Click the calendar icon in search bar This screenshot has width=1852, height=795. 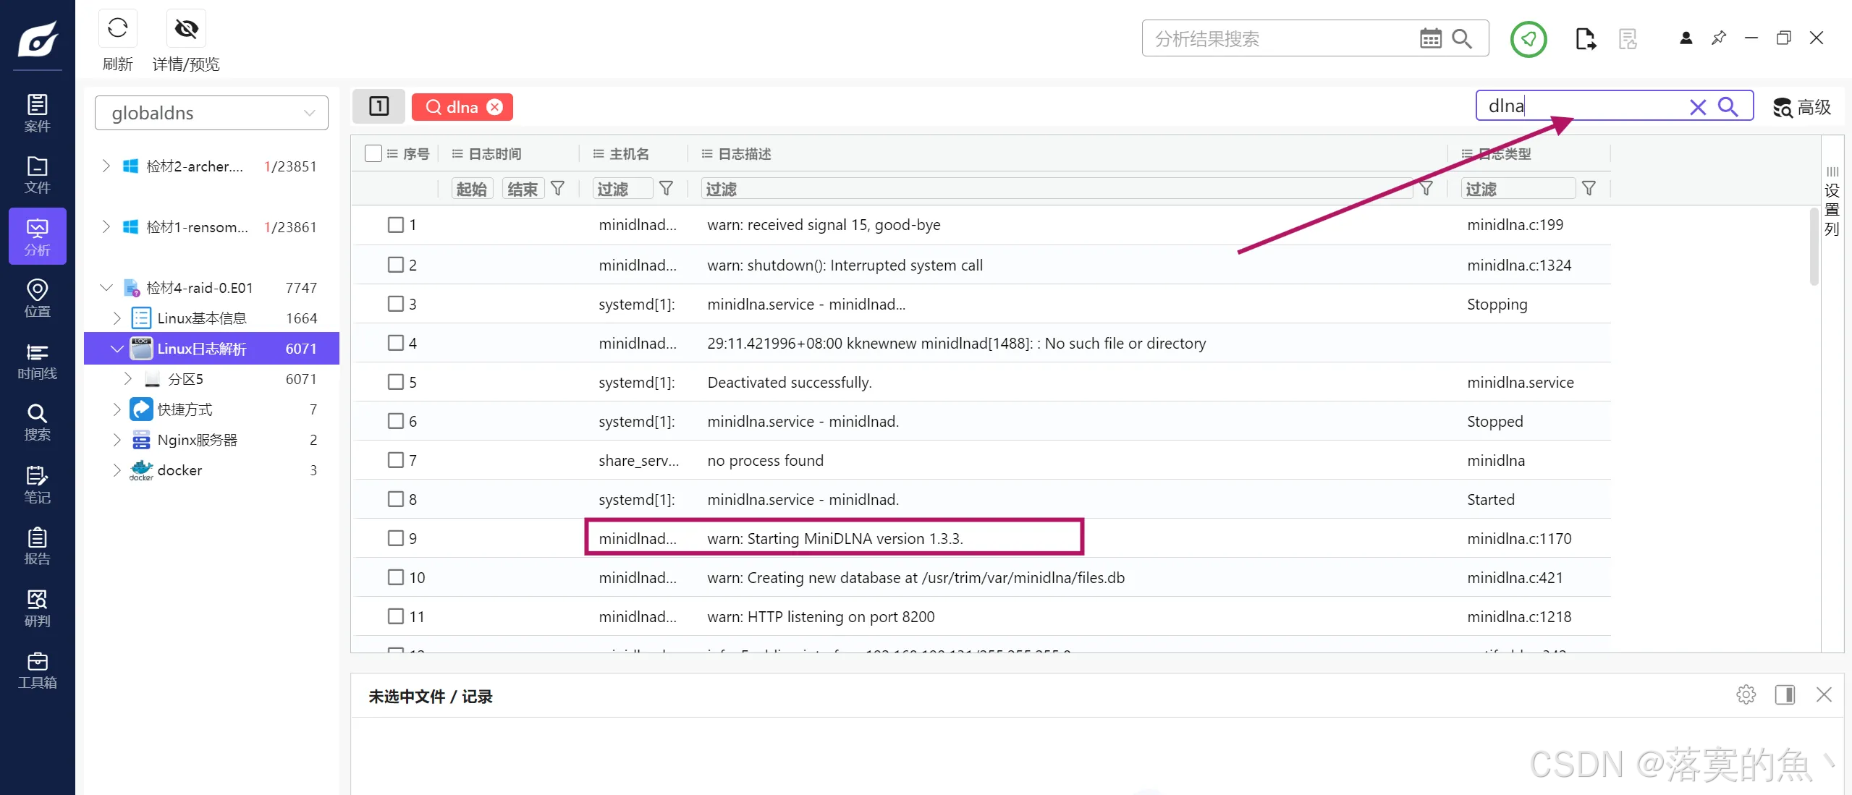1430,38
